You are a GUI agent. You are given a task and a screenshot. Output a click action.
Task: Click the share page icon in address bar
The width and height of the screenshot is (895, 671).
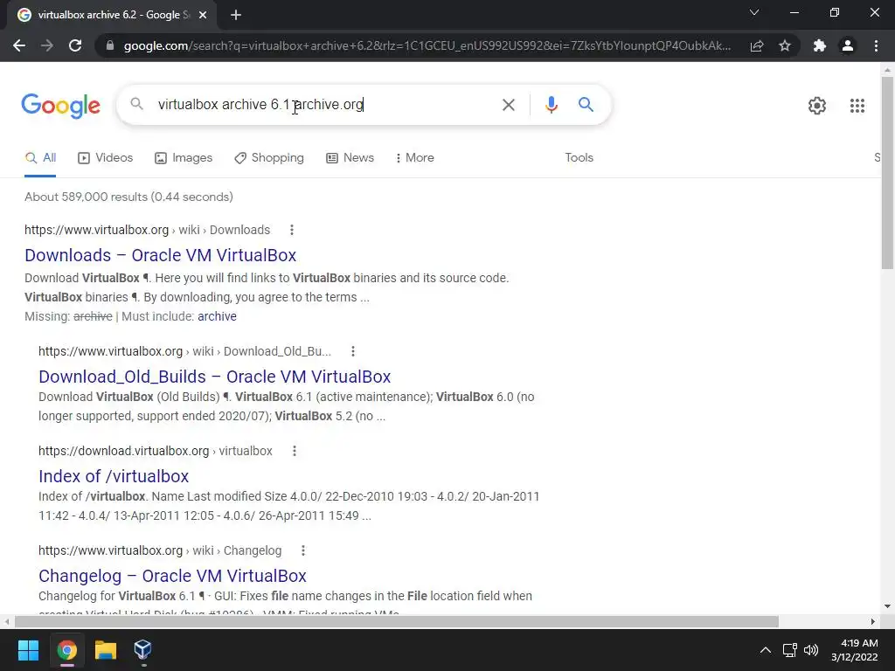757,45
